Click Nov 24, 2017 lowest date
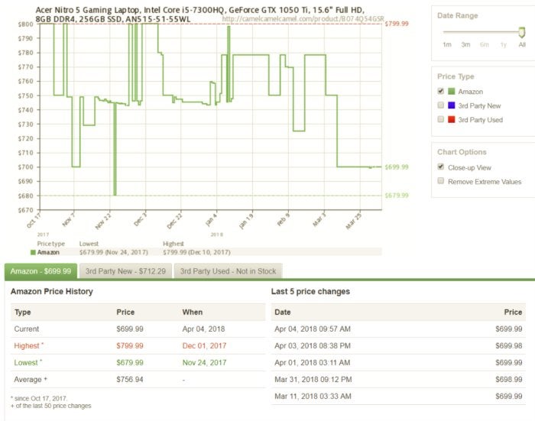Image resolution: width=535 pixels, height=421 pixels. pos(204,363)
